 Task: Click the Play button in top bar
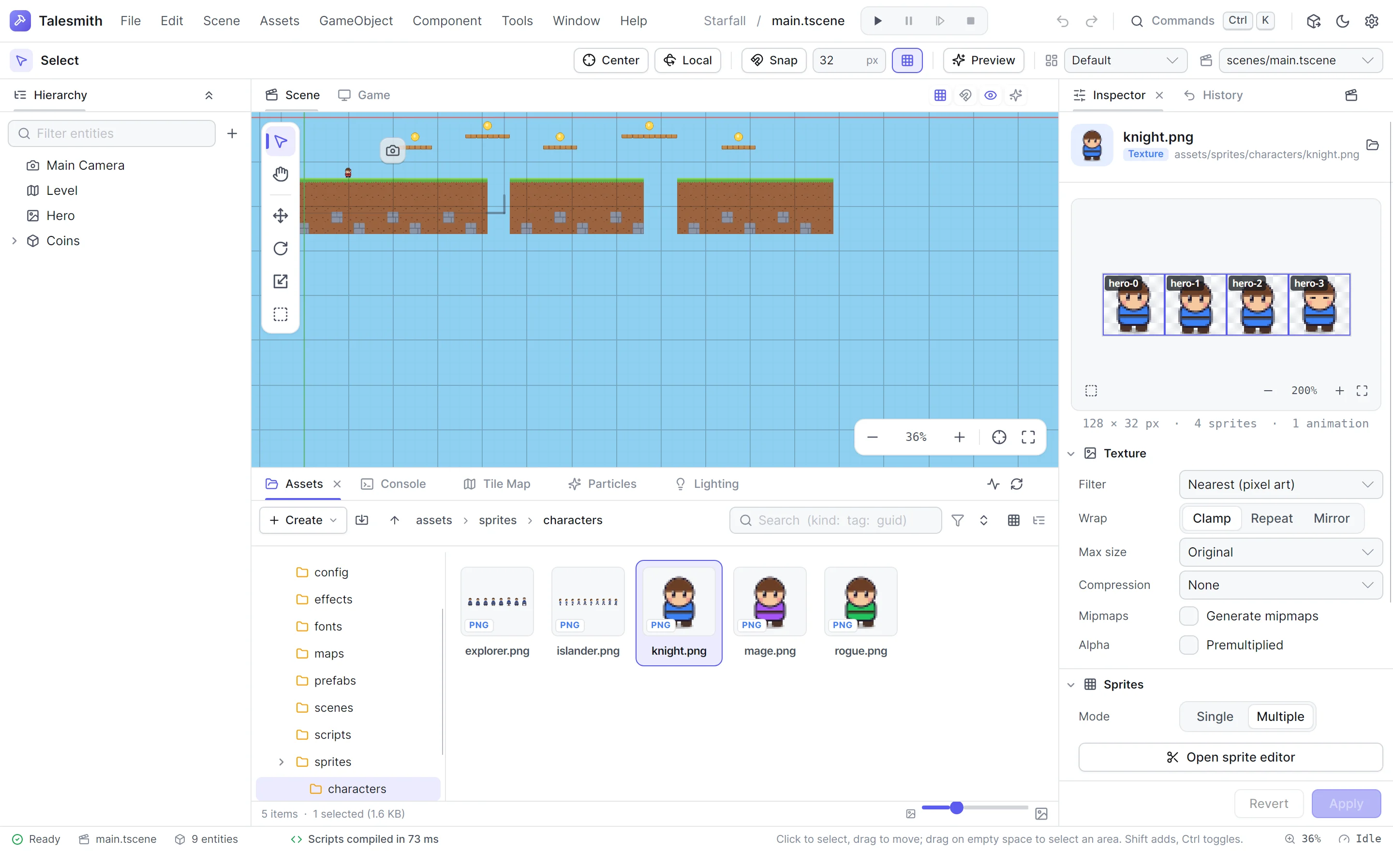(x=877, y=21)
